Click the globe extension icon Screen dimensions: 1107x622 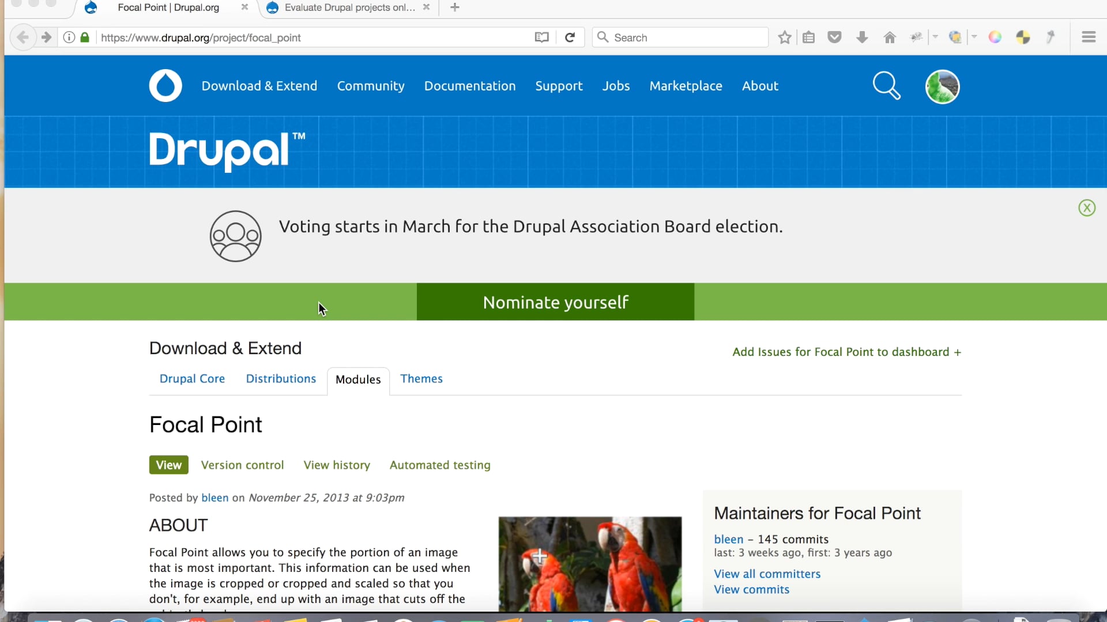tap(955, 37)
